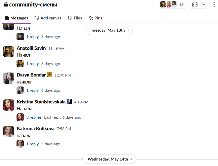Open the Pins tab

coord(95,18)
